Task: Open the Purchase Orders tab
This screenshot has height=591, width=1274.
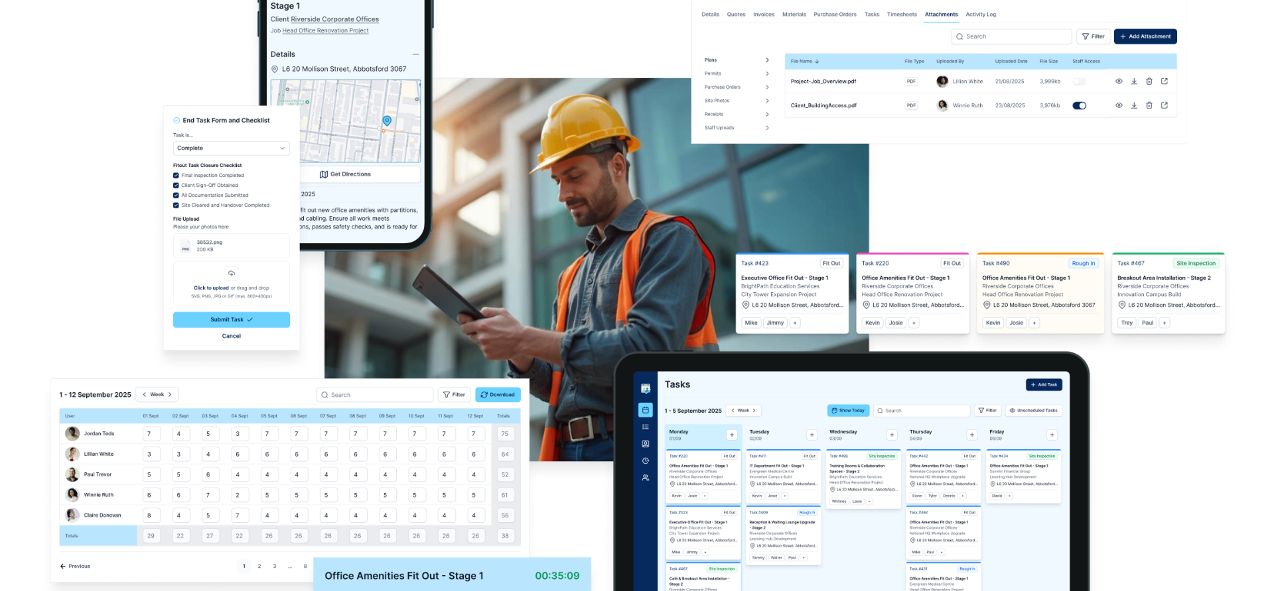Action: [x=835, y=14]
